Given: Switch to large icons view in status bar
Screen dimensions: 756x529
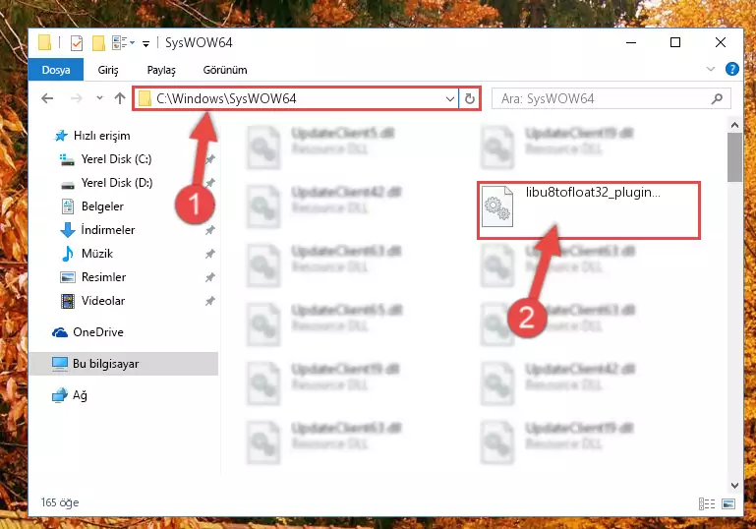Looking at the screenshot, I should point(728,503).
